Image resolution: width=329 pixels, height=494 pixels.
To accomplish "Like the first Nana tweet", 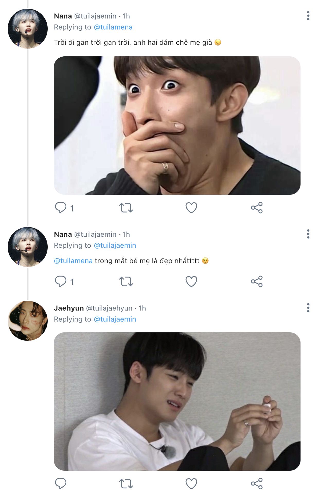I will pos(191,208).
